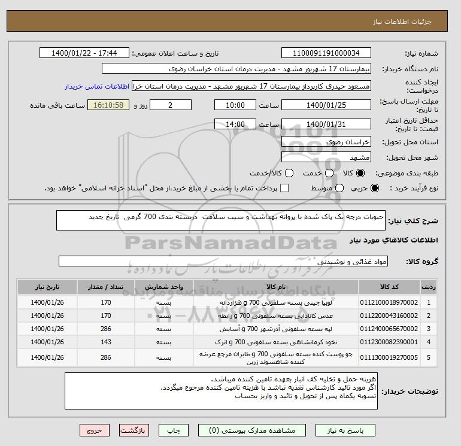Click the تعداد / مقدار column header
461x446 pixels.
pos(106,287)
